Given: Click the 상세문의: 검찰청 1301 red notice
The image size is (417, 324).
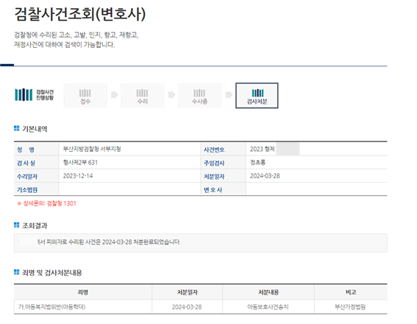Looking at the screenshot, I should click(47, 204).
